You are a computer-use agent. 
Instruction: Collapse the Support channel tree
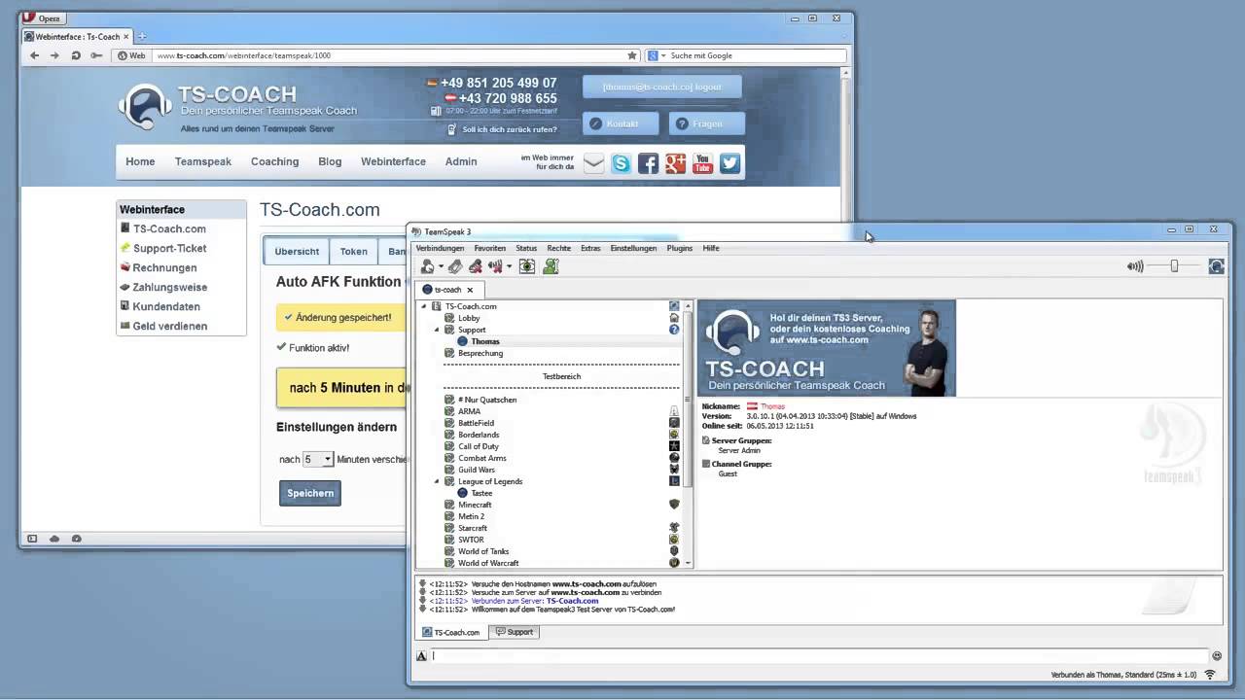click(437, 330)
